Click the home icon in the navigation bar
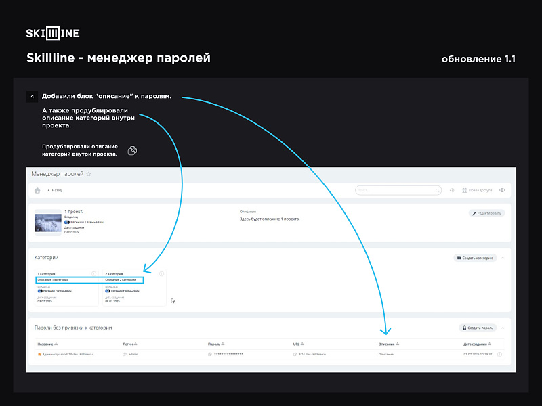Screen dimensions: 542x406 37,190
